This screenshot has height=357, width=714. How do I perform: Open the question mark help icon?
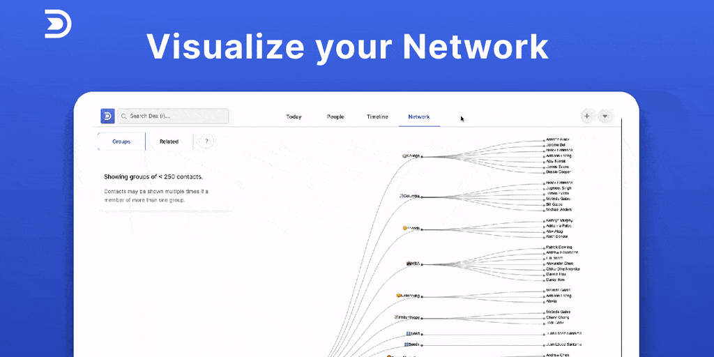pyautogui.click(x=206, y=142)
